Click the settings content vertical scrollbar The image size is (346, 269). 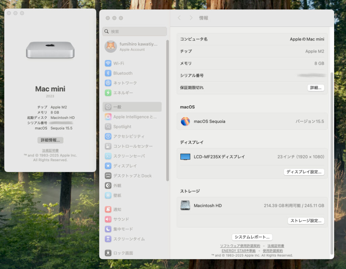332,163
